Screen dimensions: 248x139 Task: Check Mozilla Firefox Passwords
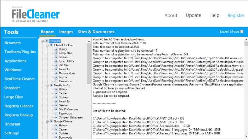[56, 113]
